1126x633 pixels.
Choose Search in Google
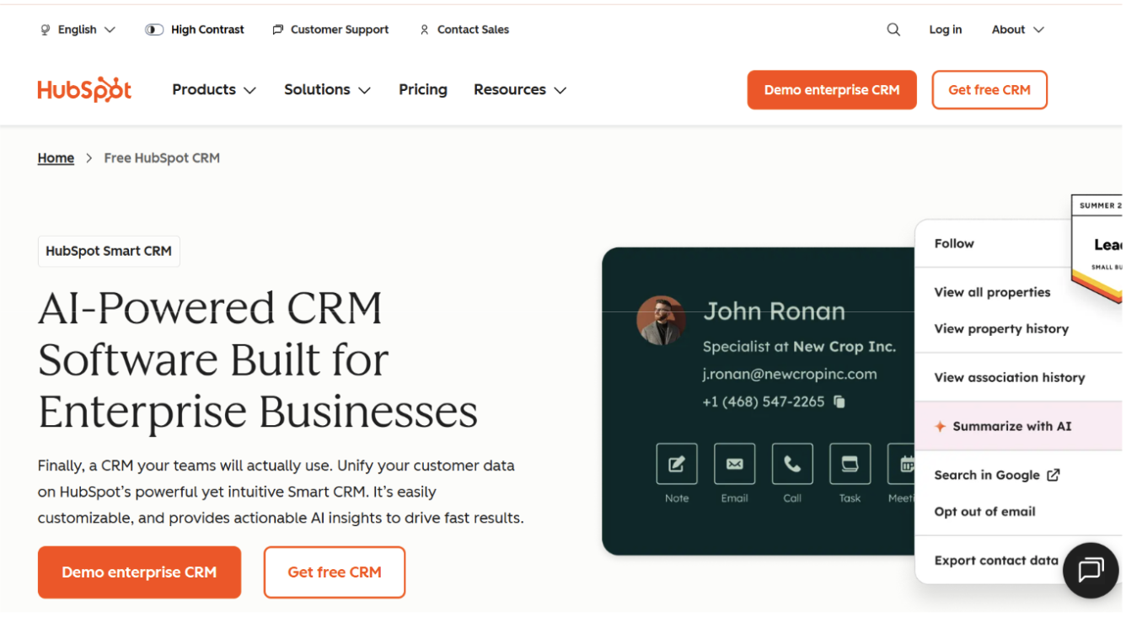(x=997, y=475)
